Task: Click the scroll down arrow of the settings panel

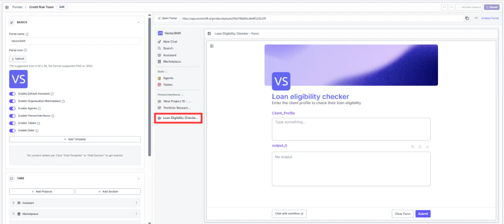Action: 149,222
